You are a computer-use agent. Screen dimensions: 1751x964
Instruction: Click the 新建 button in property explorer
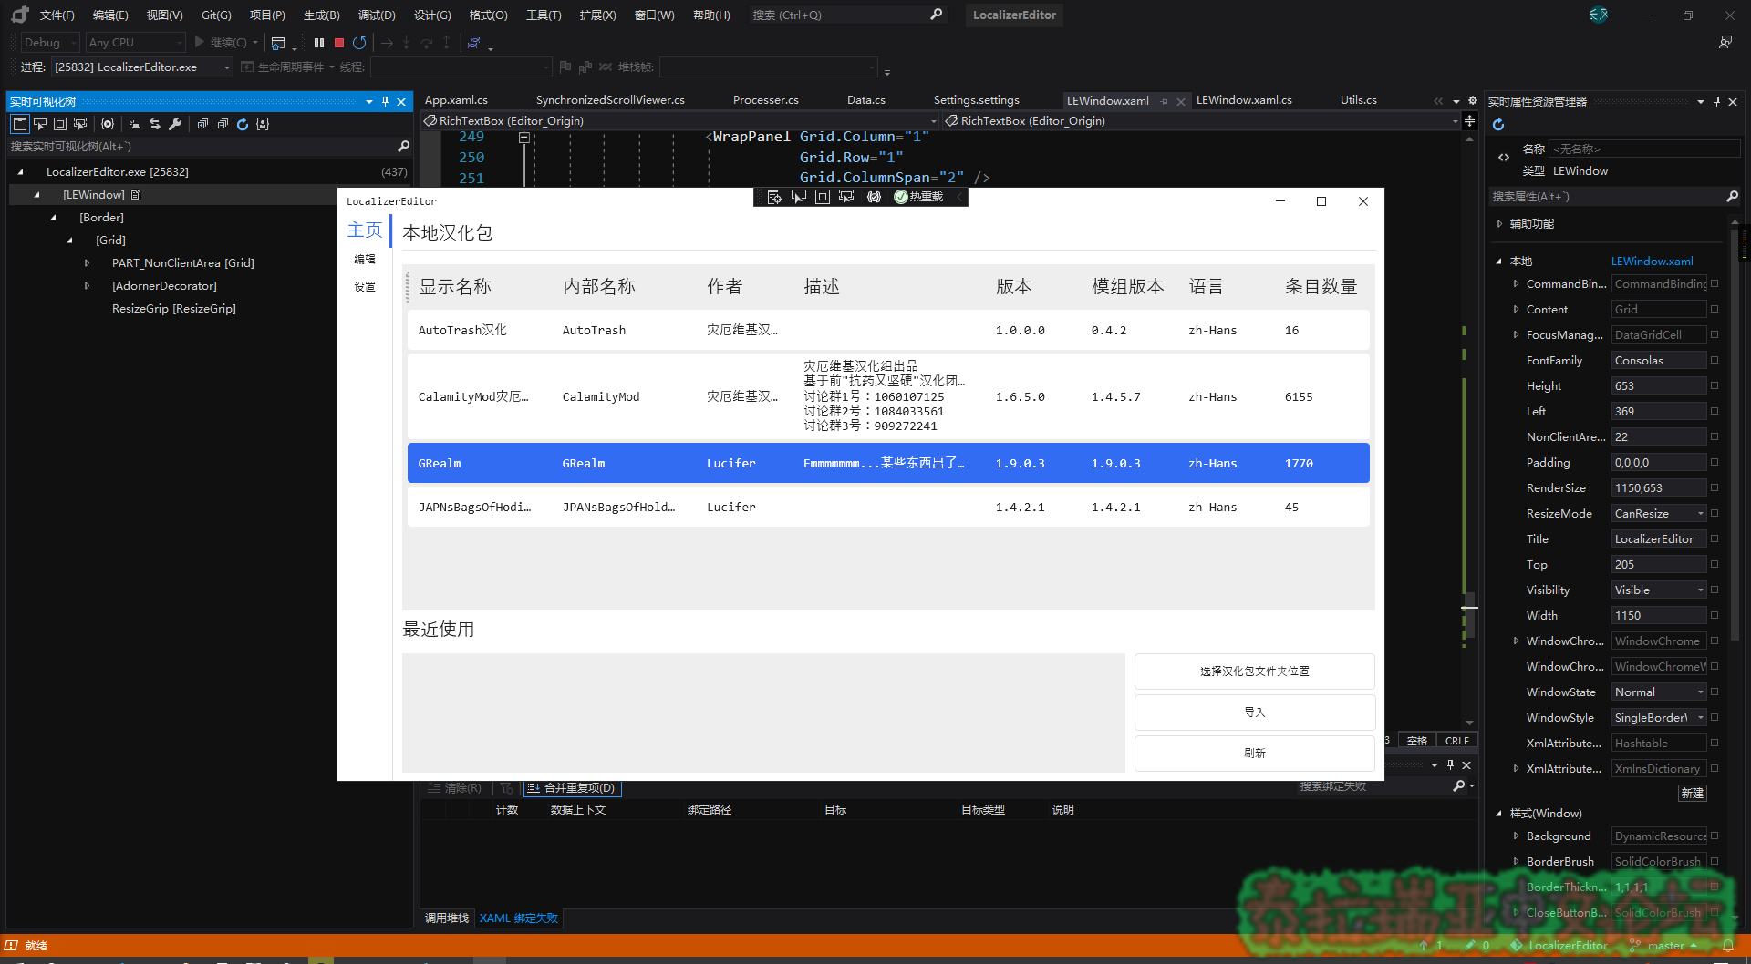point(1693,794)
